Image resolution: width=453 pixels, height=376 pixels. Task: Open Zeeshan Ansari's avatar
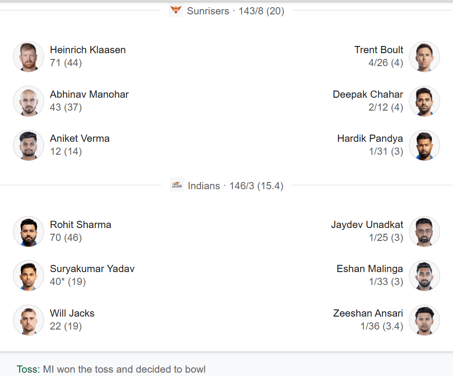click(424, 320)
